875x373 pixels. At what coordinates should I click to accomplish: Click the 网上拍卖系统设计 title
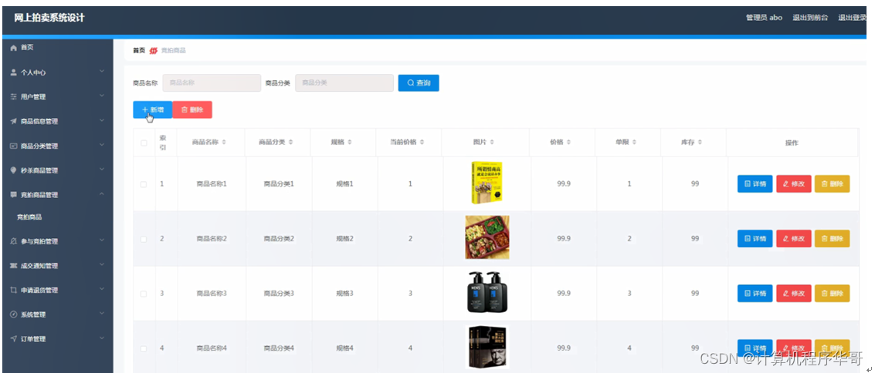[49, 18]
